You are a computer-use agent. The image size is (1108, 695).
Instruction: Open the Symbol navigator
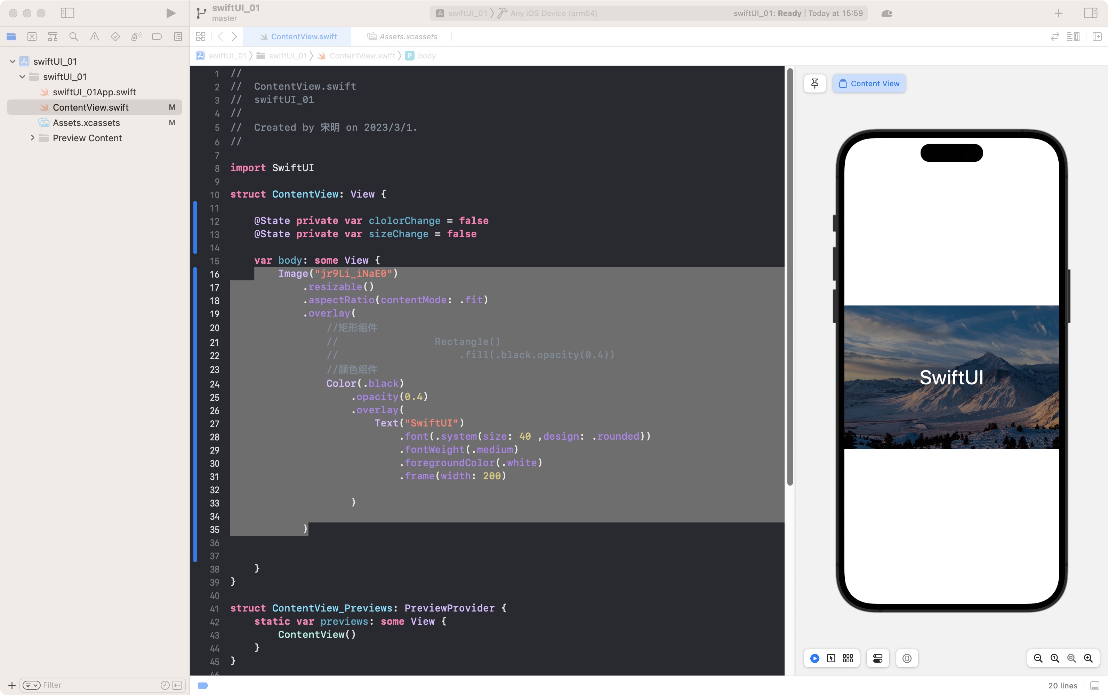pyautogui.click(x=53, y=36)
